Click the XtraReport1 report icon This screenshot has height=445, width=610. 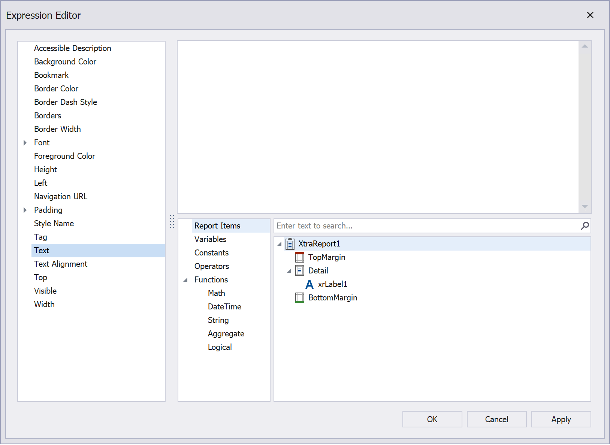click(290, 243)
